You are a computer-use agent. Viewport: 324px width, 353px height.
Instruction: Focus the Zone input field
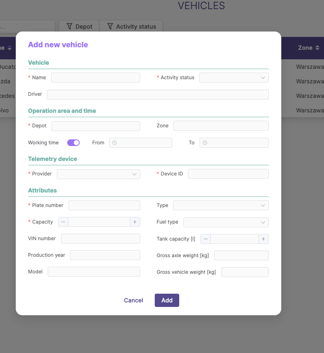pos(221,126)
